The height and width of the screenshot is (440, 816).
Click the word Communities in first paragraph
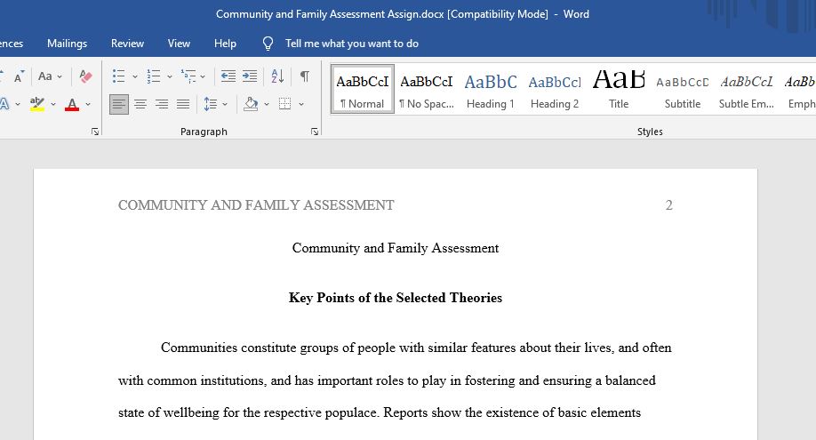point(199,348)
